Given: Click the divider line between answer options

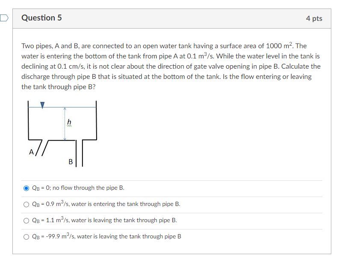Looking at the screenshot, I should click(171, 196).
